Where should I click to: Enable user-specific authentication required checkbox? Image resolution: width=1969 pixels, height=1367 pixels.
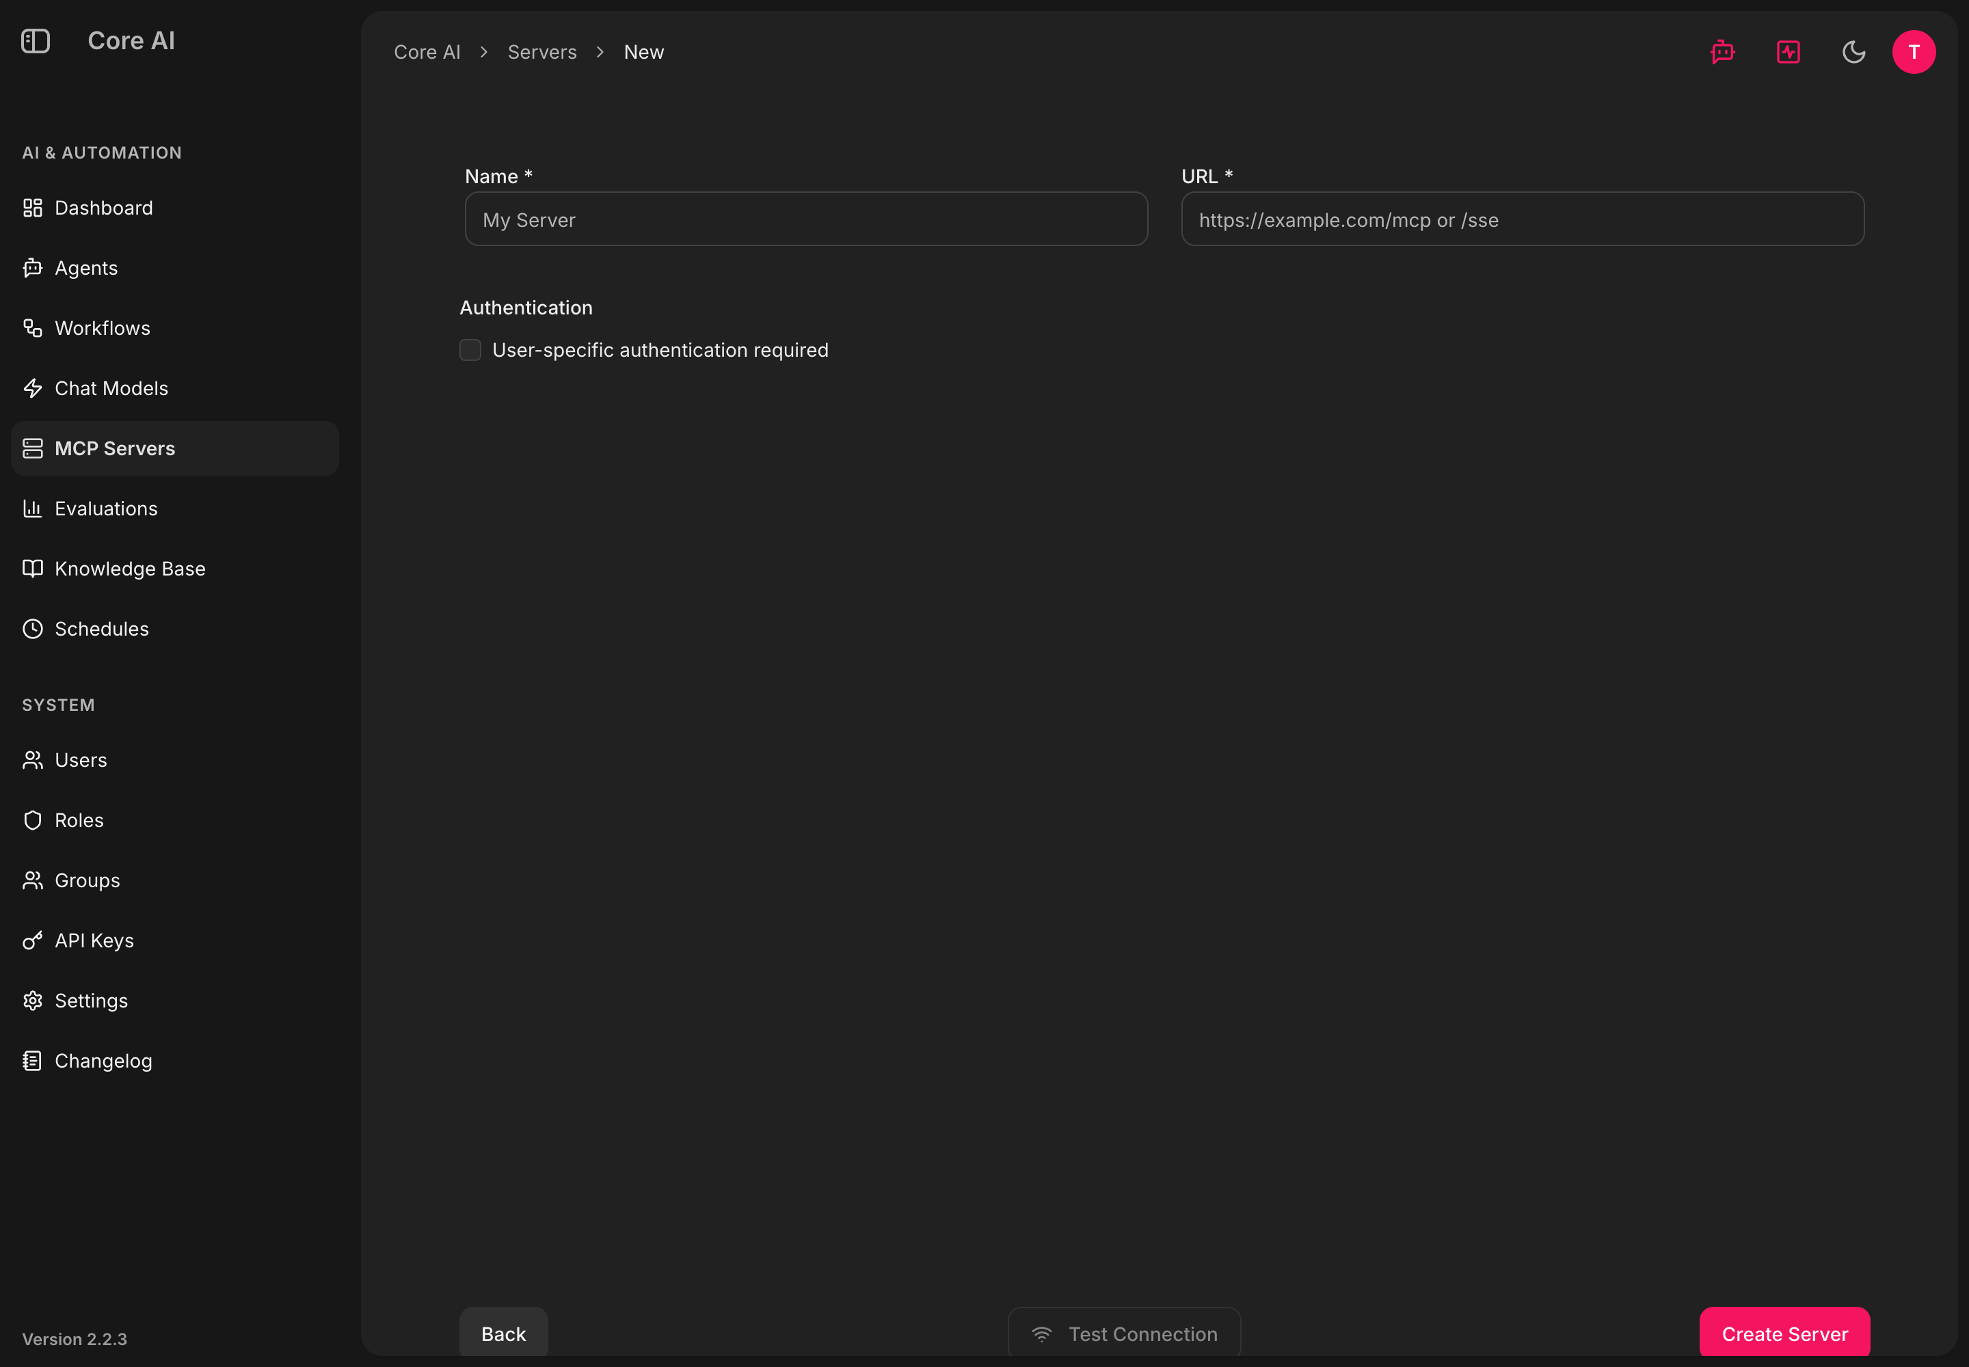pos(470,349)
